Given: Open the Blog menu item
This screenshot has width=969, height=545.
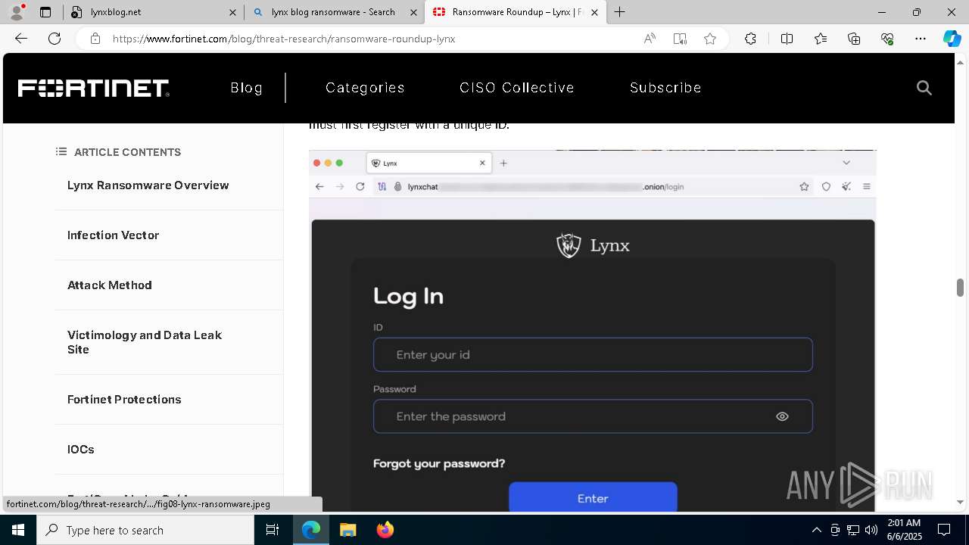Looking at the screenshot, I should coord(246,88).
